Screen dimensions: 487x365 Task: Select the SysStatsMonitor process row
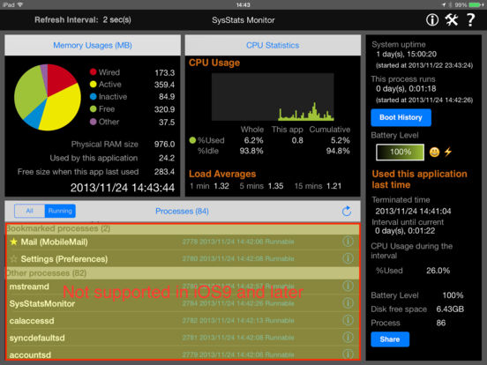point(183,303)
